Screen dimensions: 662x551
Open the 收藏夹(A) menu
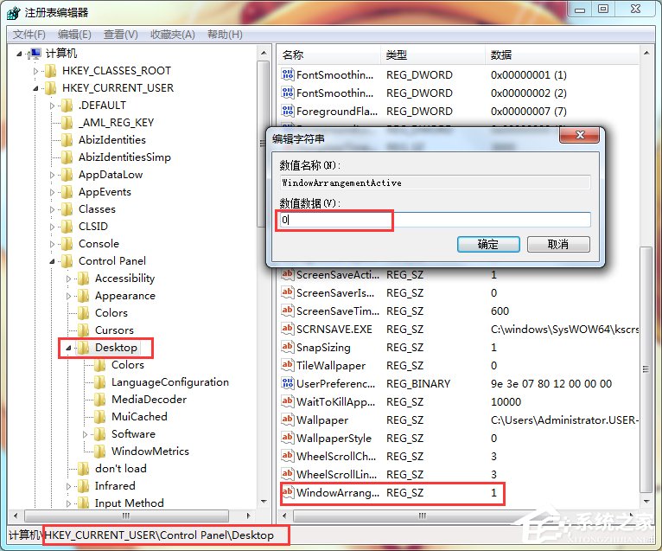coord(172,35)
